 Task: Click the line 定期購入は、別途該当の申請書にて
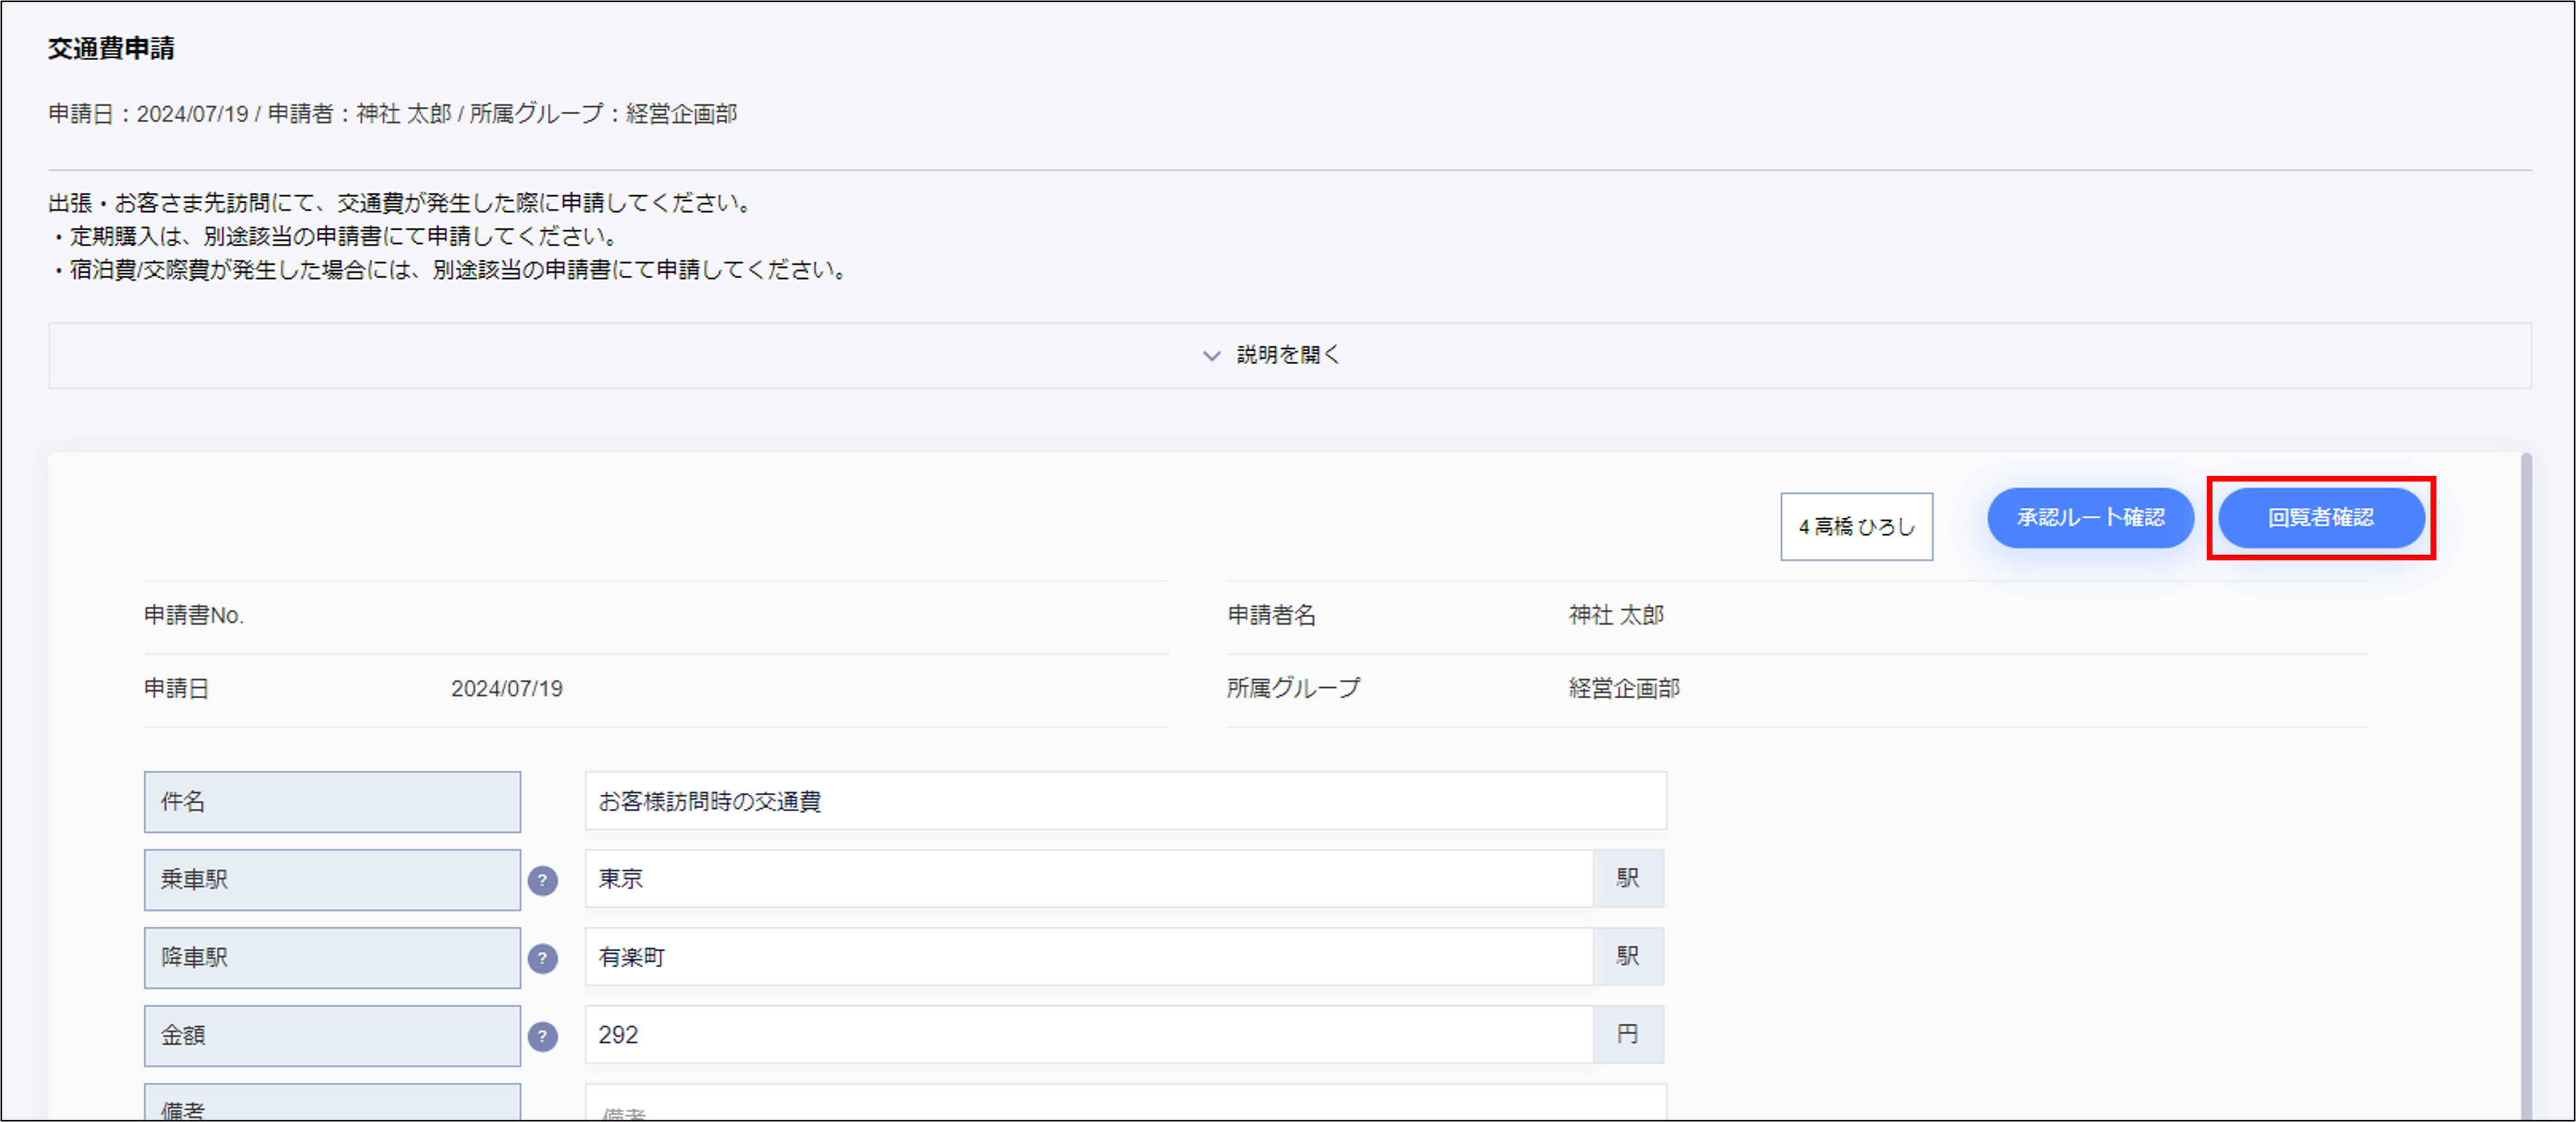pyautogui.click(x=337, y=237)
